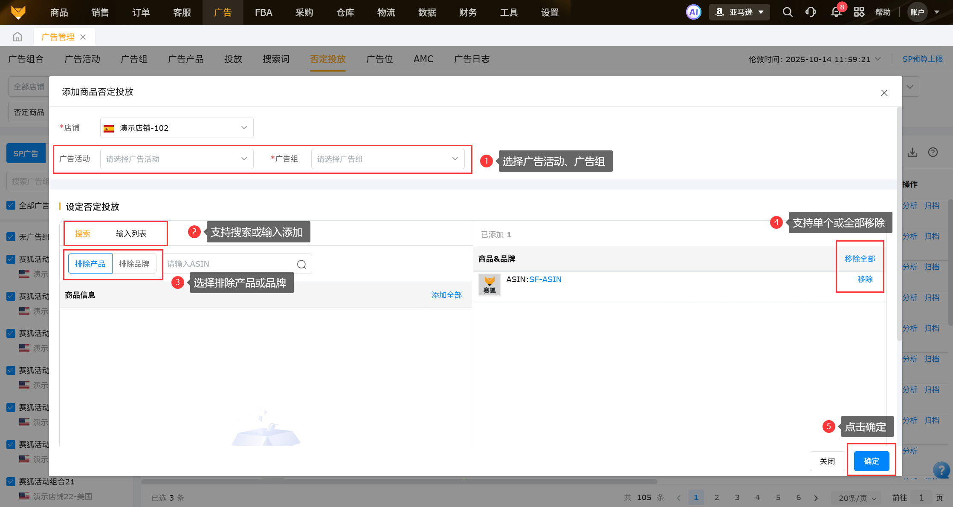
Task: Expand the 请选择广告活动 dropdown
Action: coord(177,159)
